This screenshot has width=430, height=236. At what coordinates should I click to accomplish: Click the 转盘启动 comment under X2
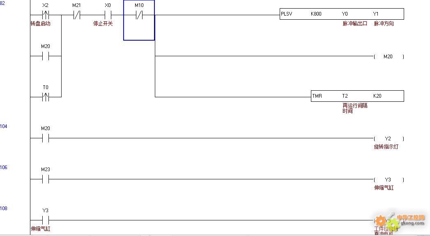pyautogui.click(x=40, y=24)
